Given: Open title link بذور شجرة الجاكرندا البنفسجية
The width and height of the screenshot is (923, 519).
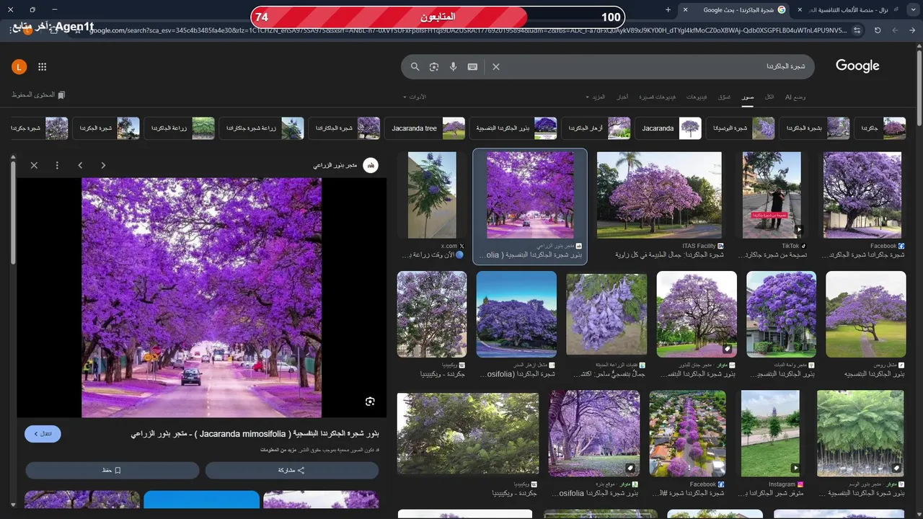Looking at the screenshot, I should [x=255, y=434].
